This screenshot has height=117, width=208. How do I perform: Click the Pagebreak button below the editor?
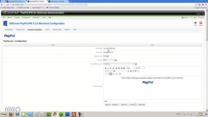116,105
